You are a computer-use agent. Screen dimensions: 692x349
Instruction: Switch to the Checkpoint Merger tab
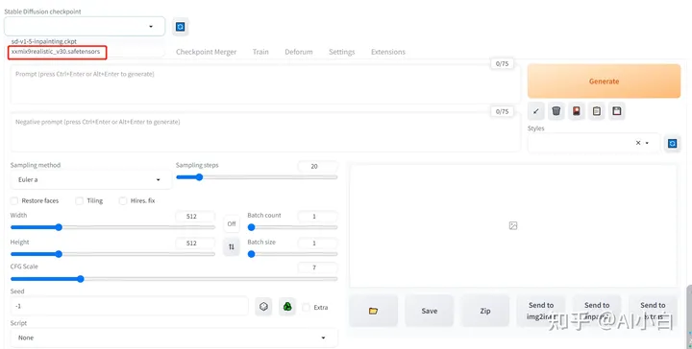coord(206,52)
